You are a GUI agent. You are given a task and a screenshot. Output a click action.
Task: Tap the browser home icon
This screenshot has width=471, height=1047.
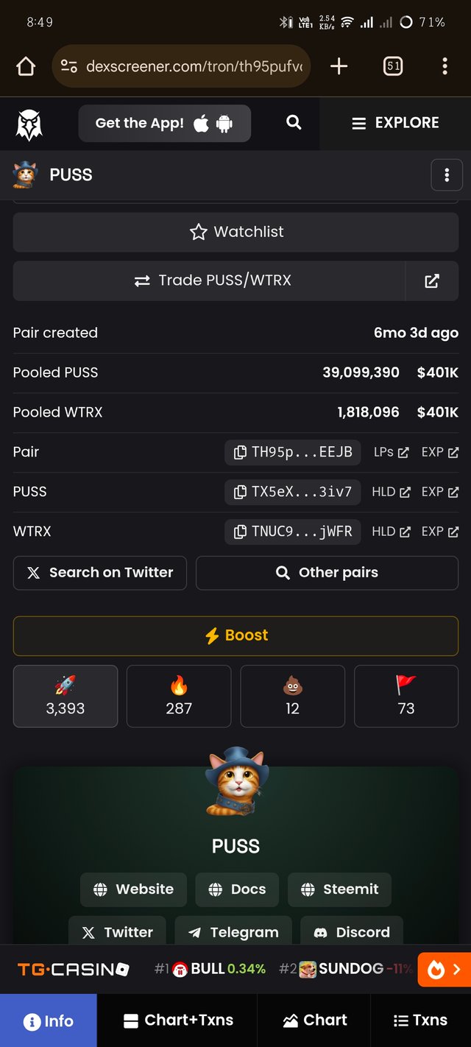[x=26, y=67]
